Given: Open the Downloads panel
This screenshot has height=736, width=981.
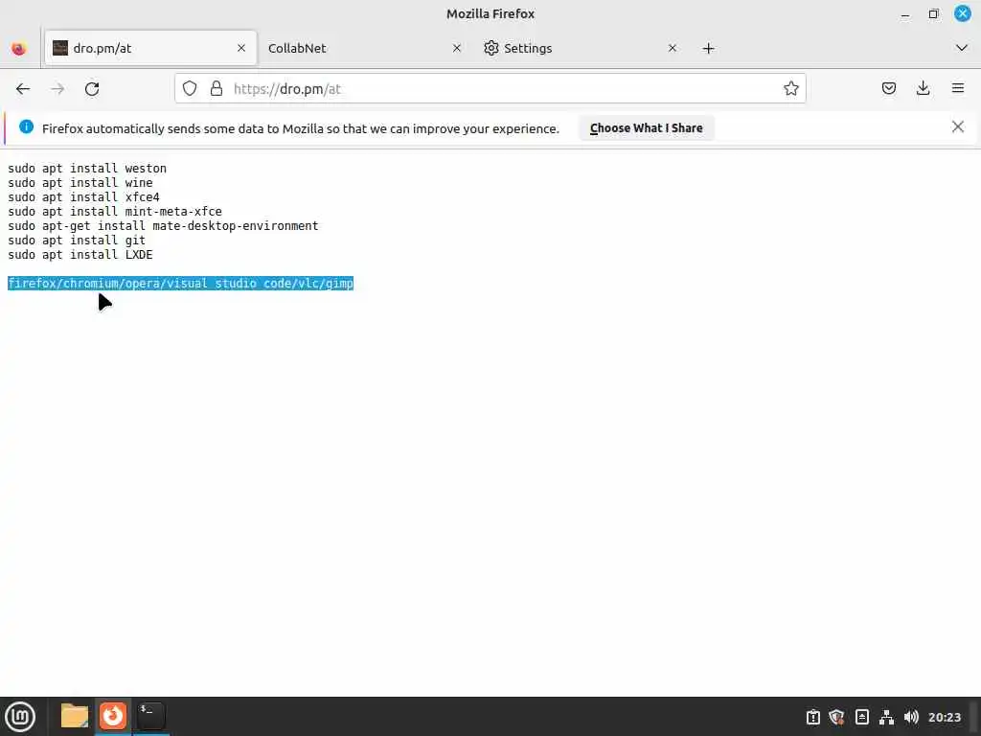Looking at the screenshot, I should click(x=923, y=88).
